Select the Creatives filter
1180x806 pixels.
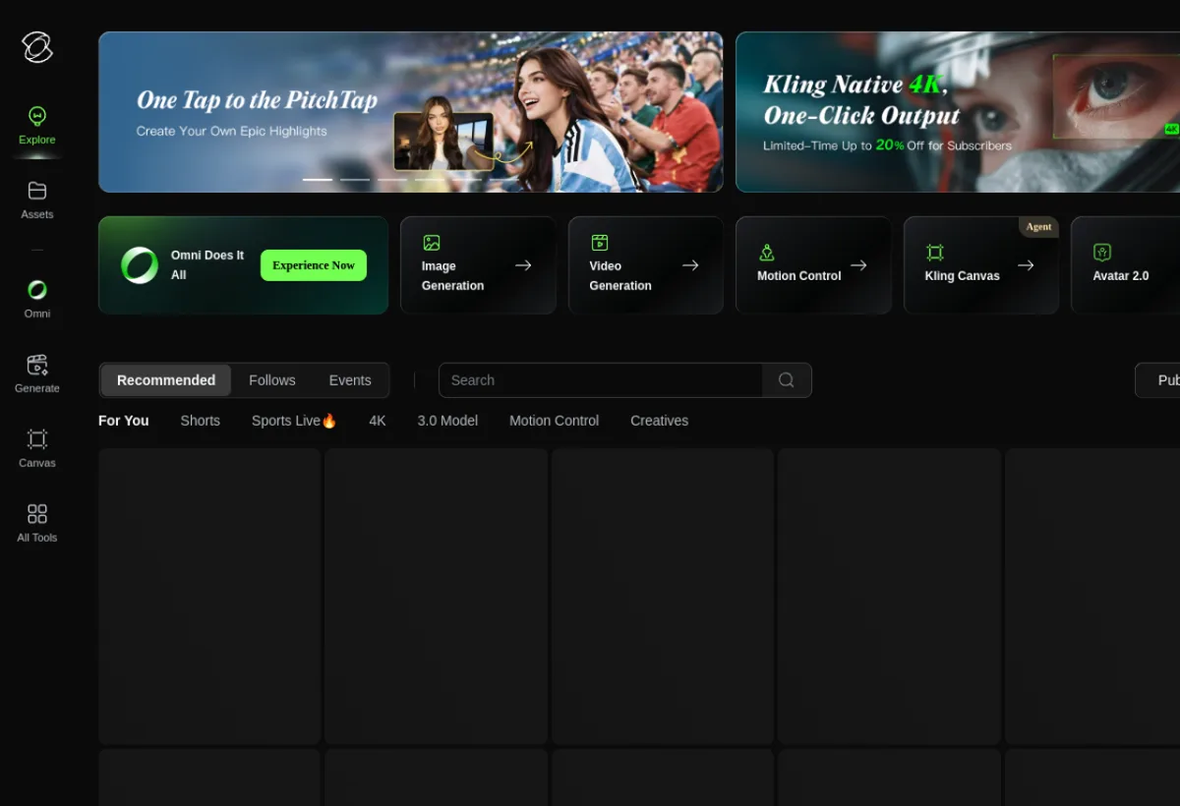(659, 421)
